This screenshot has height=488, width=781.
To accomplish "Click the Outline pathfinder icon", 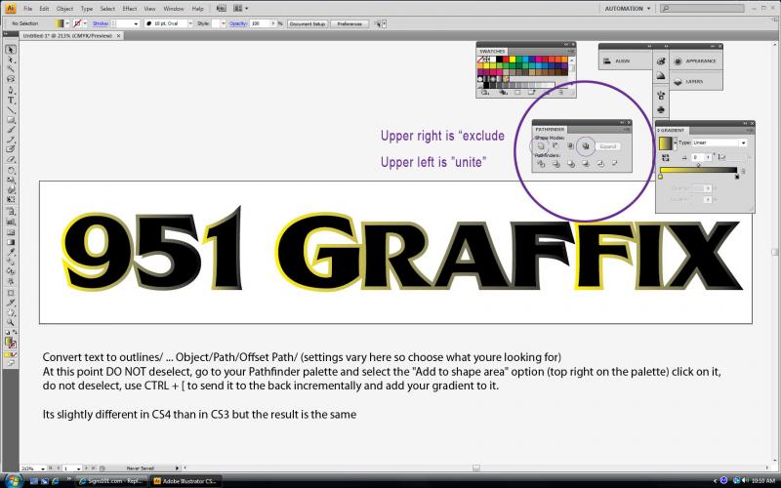I will click(x=600, y=163).
